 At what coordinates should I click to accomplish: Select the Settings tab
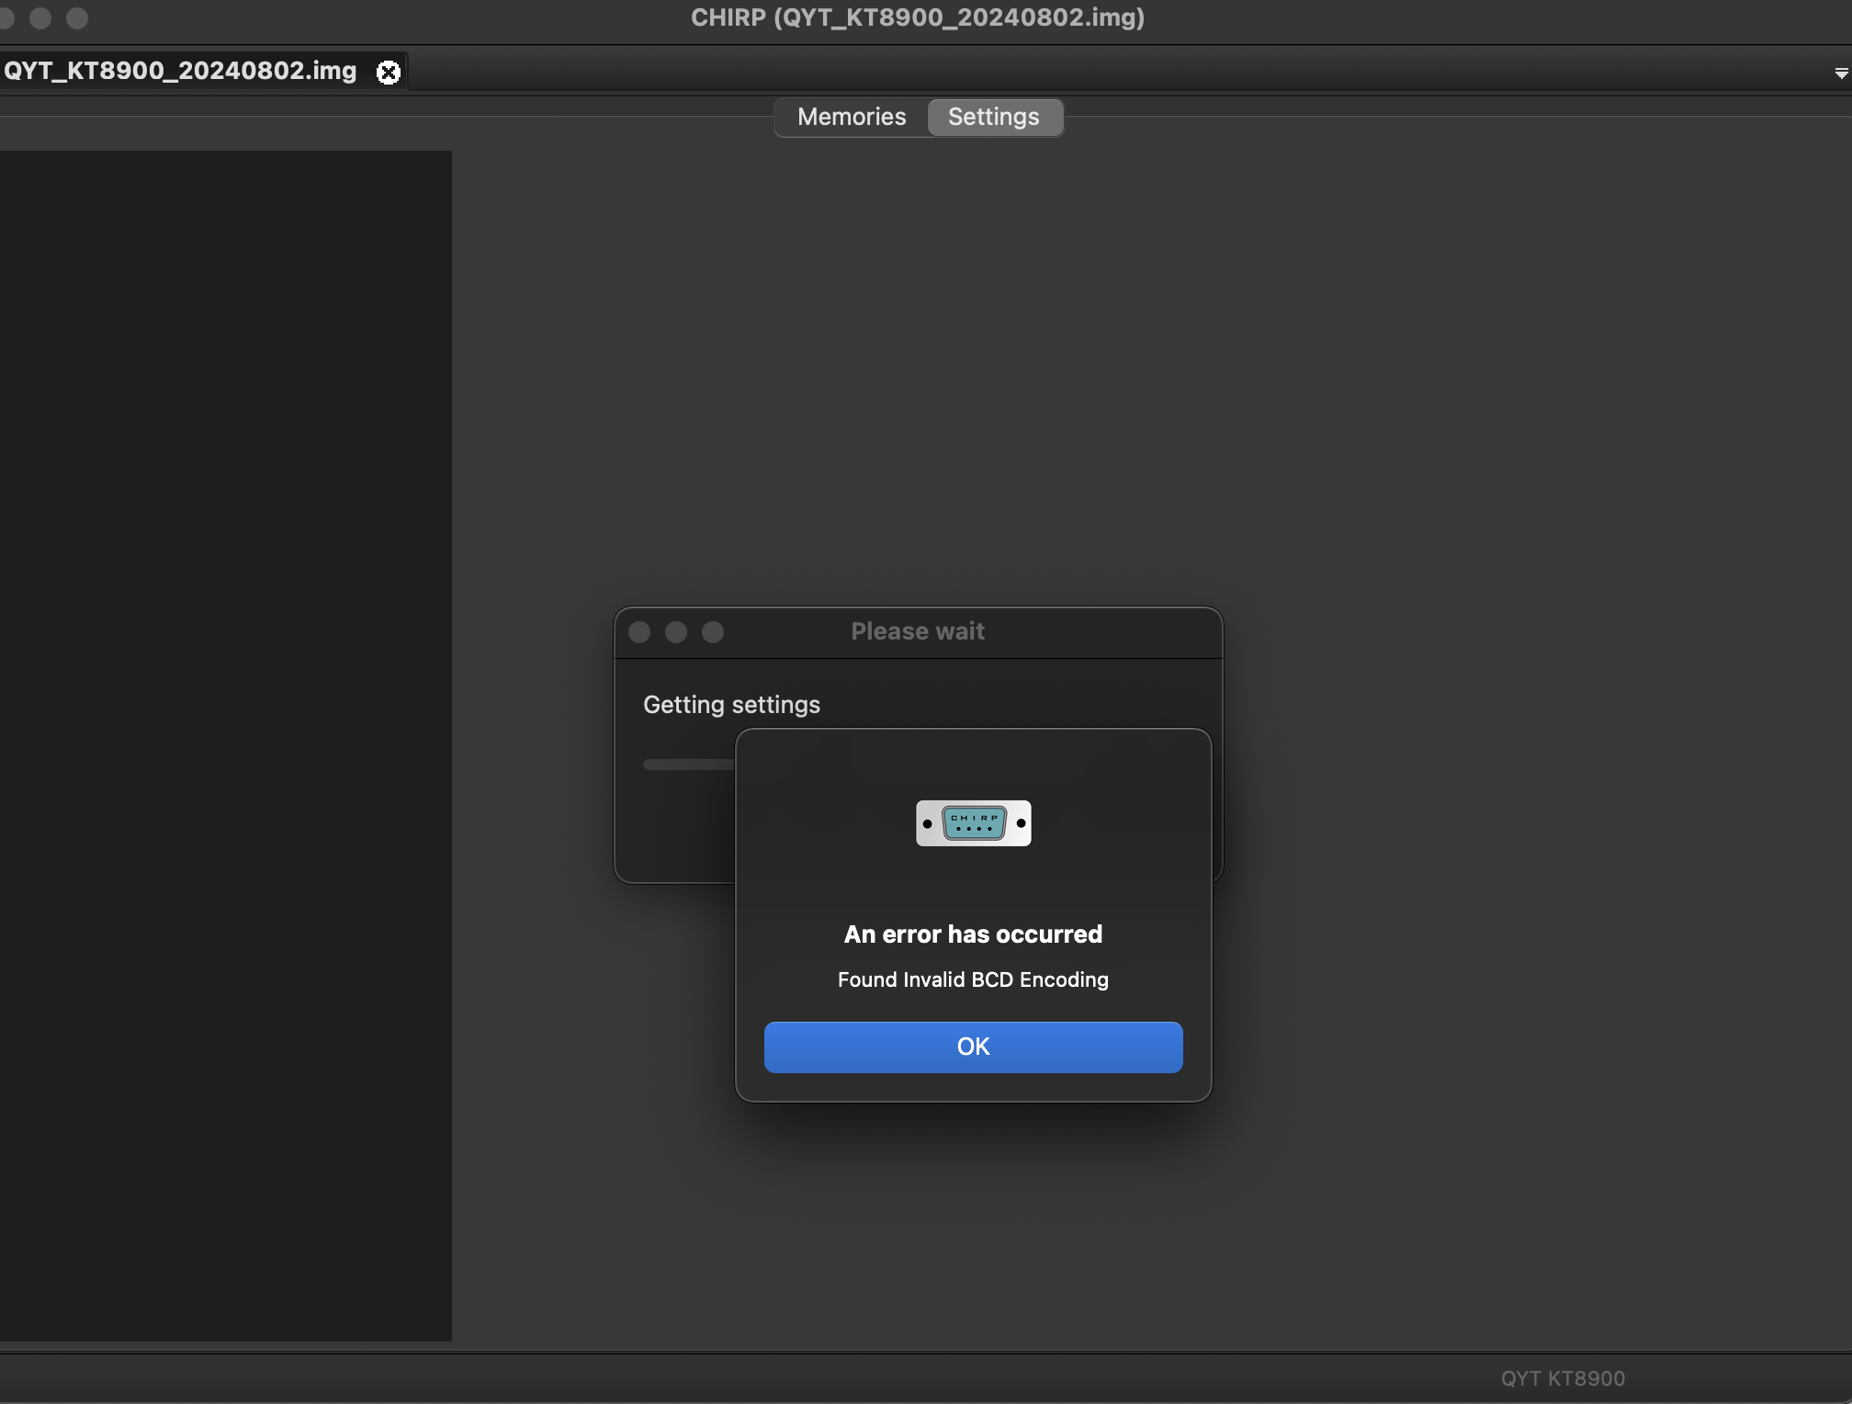(994, 118)
